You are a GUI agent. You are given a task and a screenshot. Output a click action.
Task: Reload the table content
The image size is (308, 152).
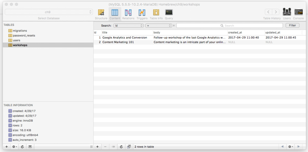coord(121,147)
